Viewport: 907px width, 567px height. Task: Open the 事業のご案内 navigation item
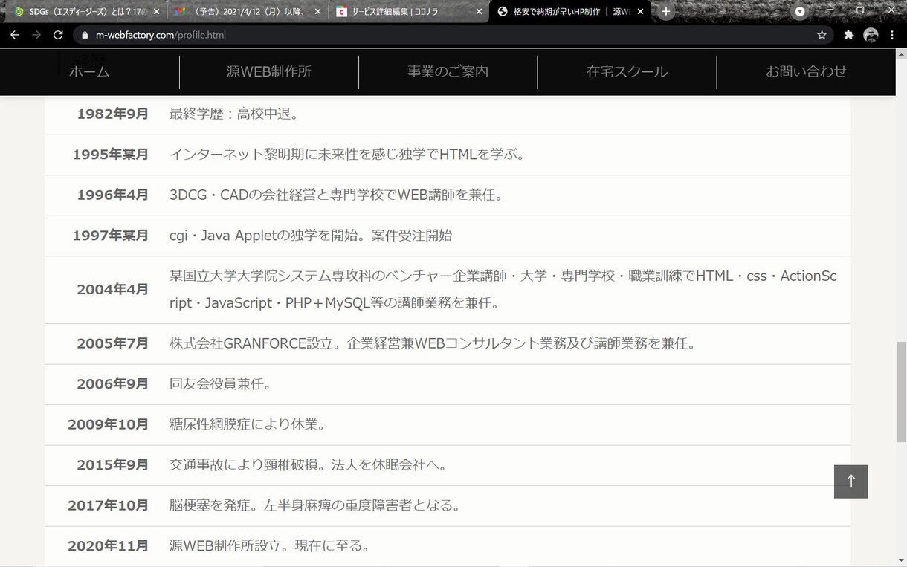click(448, 71)
